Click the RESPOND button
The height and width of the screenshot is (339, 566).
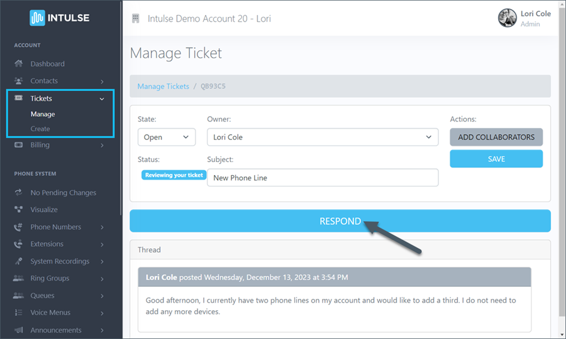click(340, 221)
